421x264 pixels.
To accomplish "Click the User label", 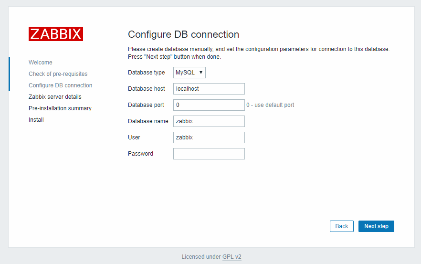I will pyautogui.click(x=134, y=137).
